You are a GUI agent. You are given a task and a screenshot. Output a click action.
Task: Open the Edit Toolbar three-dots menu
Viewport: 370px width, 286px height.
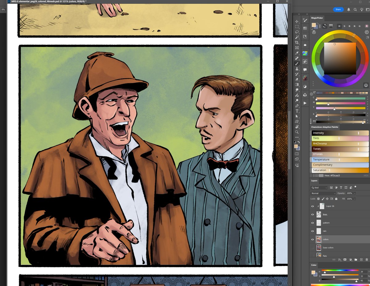[x=297, y=137]
